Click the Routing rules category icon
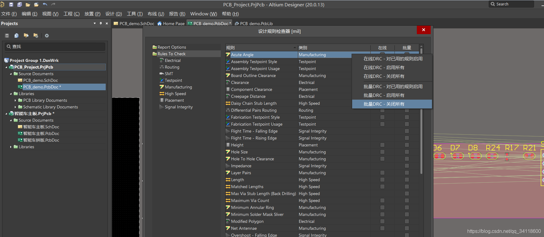The height and width of the screenshot is (237, 544). coord(162,67)
